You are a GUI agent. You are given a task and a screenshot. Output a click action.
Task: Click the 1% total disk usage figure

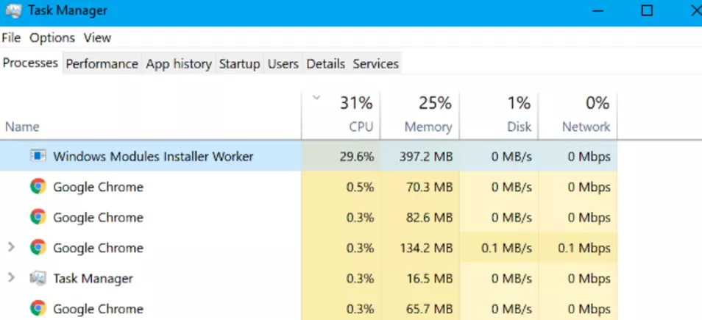tap(519, 104)
